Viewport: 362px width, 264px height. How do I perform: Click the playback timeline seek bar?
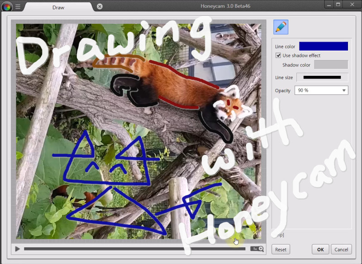(136, 249)
